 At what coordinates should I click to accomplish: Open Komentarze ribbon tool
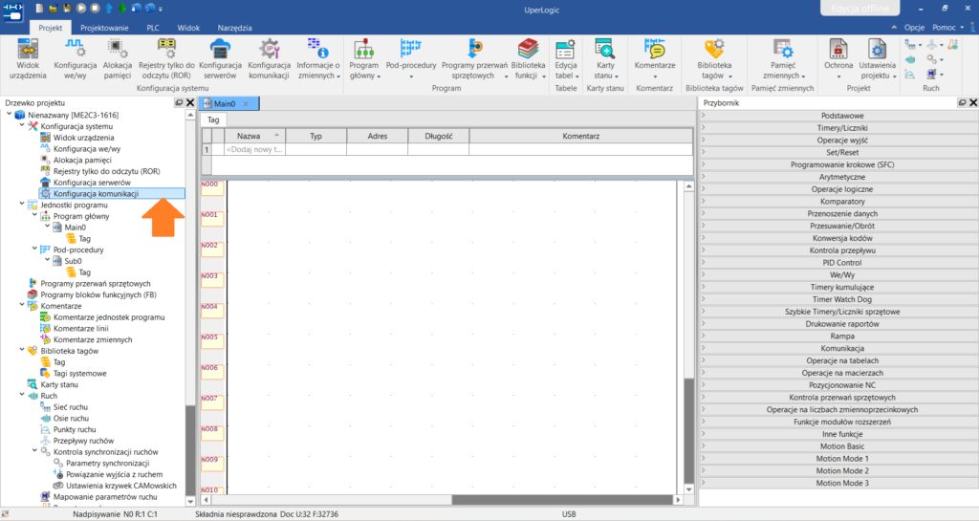click(654, 59)
